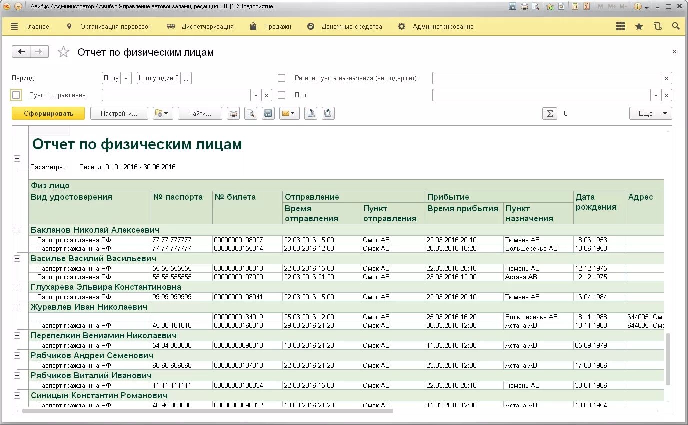Open the Еще menu dropdown
Screen dimensions: 688x425
point(651,113)
